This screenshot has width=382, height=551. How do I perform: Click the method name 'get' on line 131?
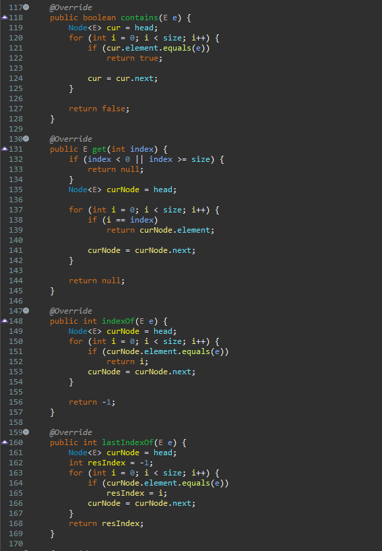coord(99,149)
